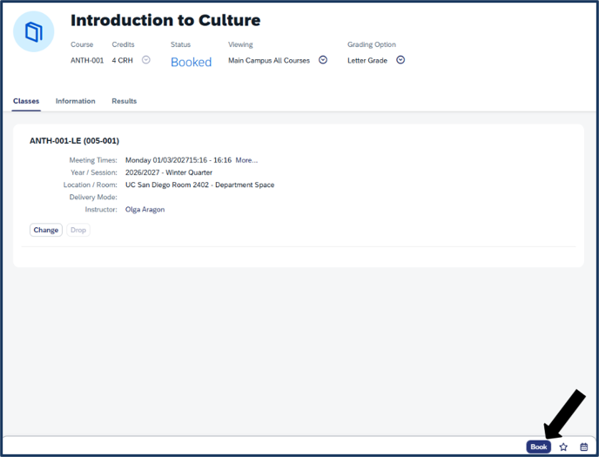This screenshot has width=599, height=457.
Task: Click the Credits label
Action: (123, 44)
